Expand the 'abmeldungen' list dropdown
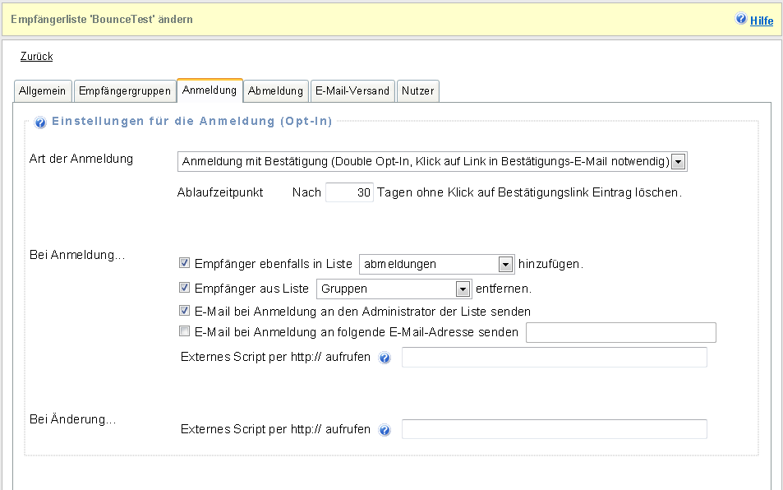This screenshot has height=490, width=783. 505,264
